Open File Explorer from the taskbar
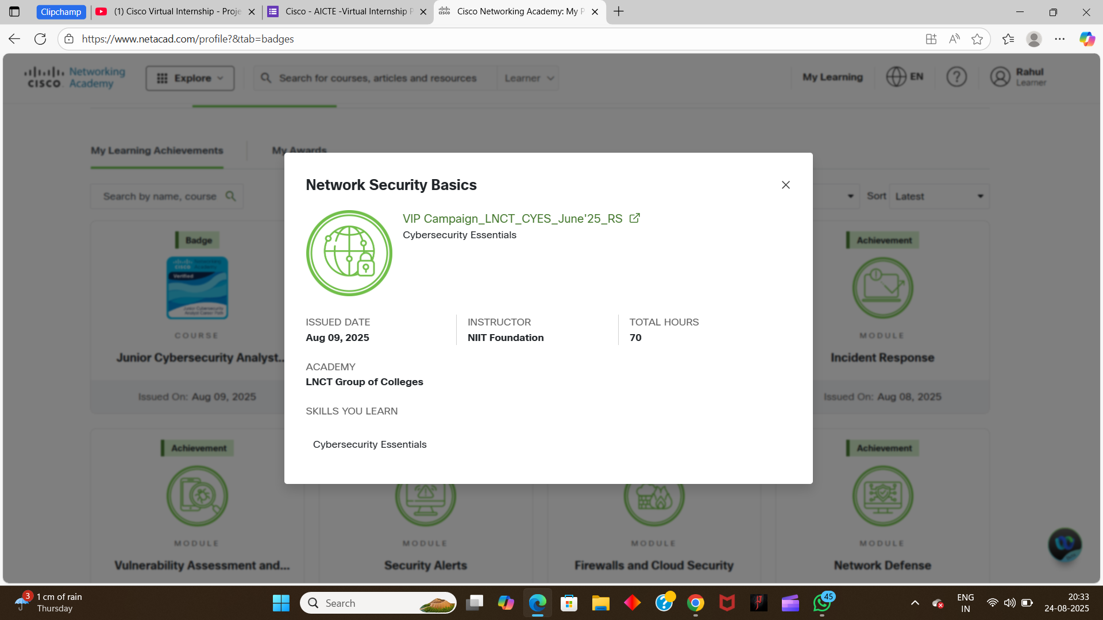The width and height of the screenshot is (1103, 620). [600, 603]
